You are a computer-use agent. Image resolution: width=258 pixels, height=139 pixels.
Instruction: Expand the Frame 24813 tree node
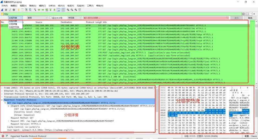(2, 88)
